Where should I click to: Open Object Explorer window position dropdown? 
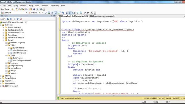pos(49,16)
